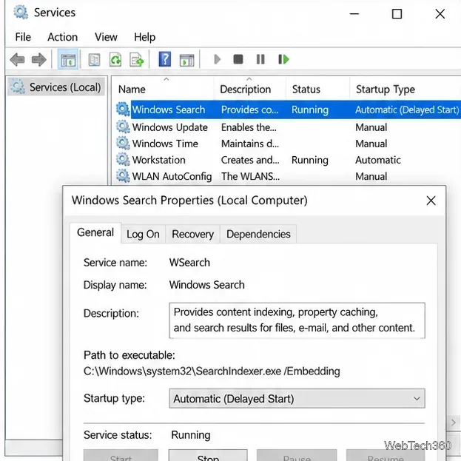The height and width of the screenshot is (461, 461).
Task: Switch to the Dependencies tab
Action: click(258, 235)
